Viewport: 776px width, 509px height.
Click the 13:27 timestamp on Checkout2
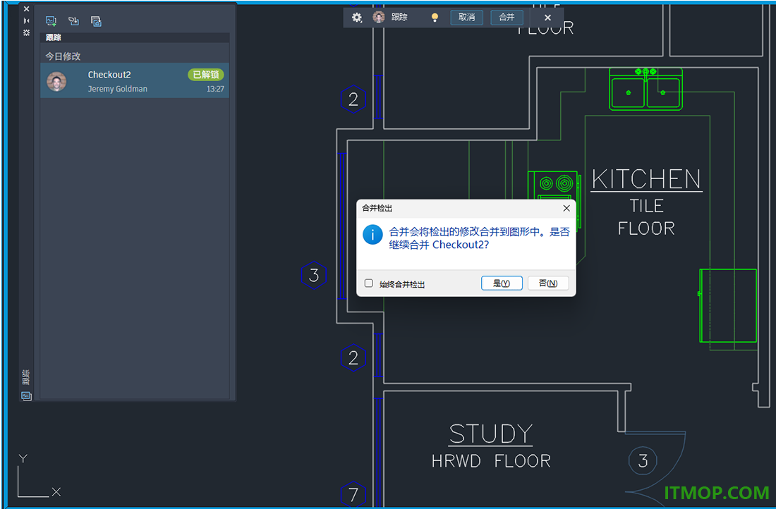tap(215, 89)
